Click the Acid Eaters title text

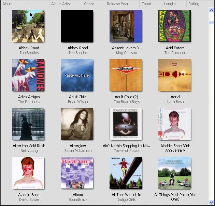click(x=175, y=48)
